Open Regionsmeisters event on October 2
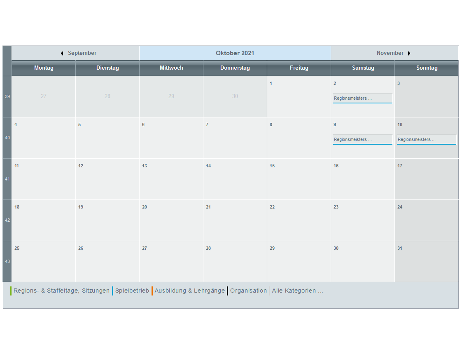Image resolution: width=462 pixels, height=347 pixels. tap(362, 98)
